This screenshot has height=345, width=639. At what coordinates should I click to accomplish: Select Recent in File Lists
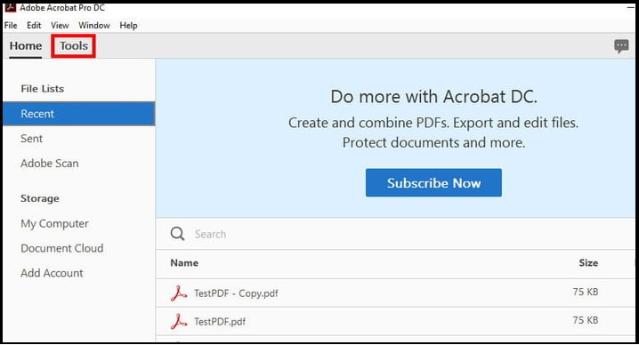pyautogui.click(x=78, y=114)
